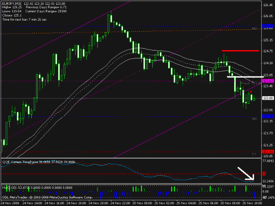Click the "Current Days Range= 25300" label
Screen dimensions: 275x206
tap(46, 11)
